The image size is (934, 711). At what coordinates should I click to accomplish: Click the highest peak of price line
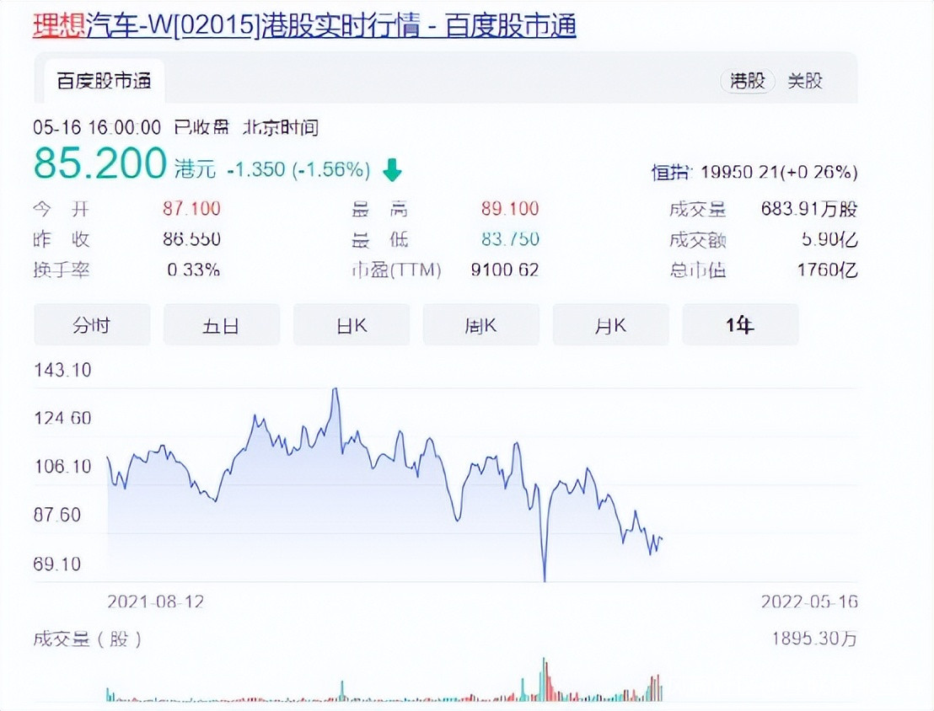(335, 389)
